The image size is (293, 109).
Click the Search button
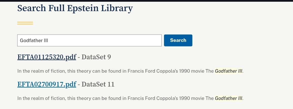(178, 40)
